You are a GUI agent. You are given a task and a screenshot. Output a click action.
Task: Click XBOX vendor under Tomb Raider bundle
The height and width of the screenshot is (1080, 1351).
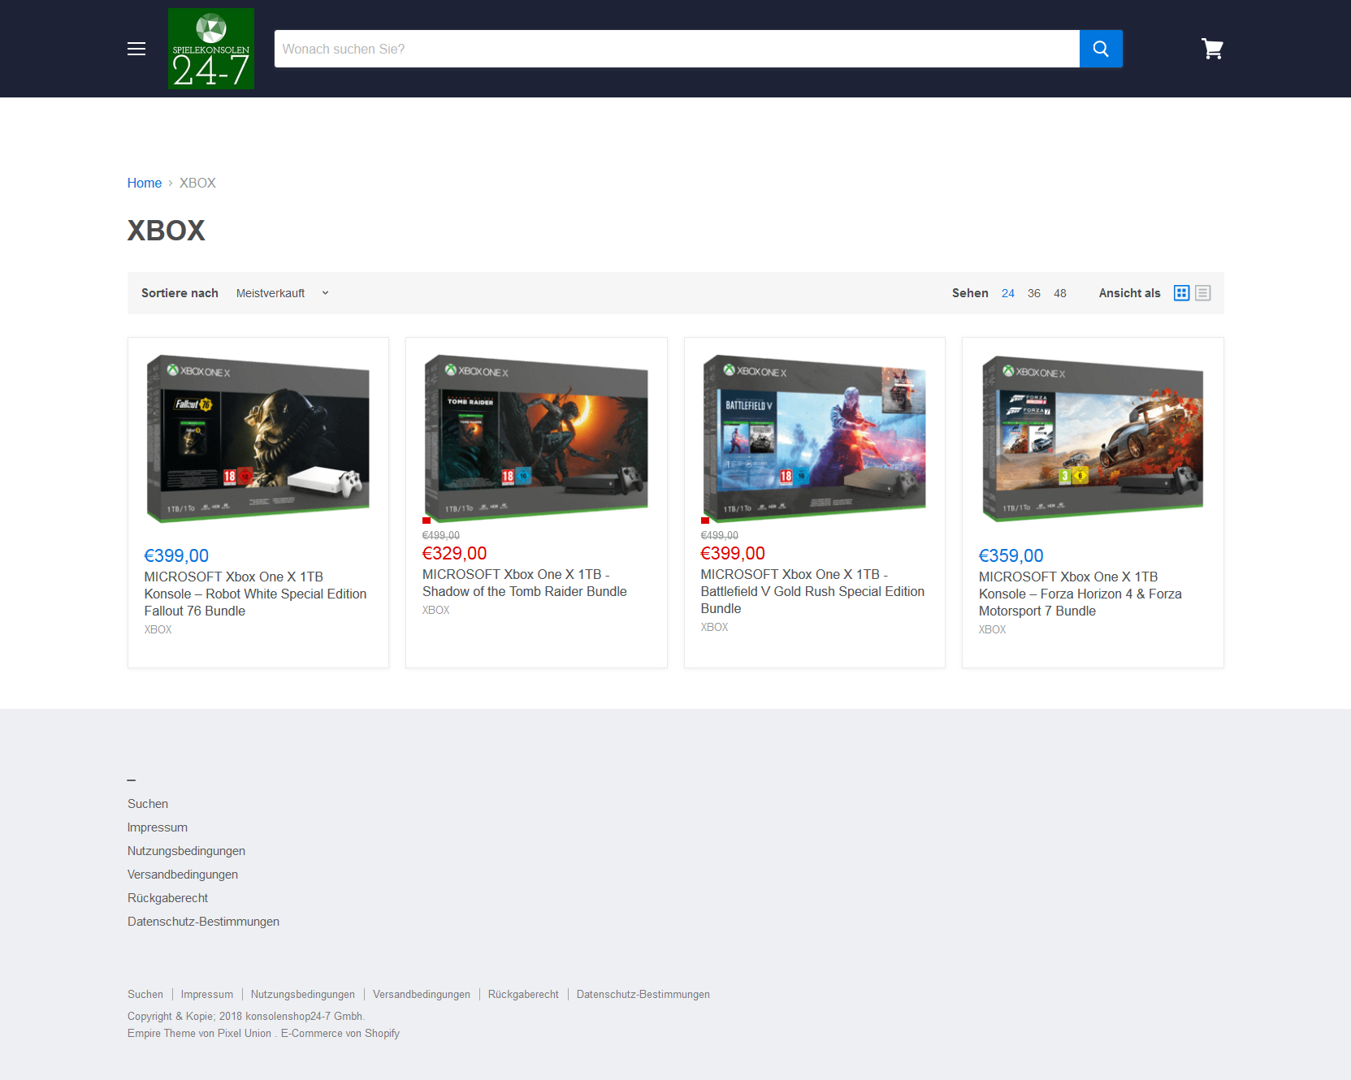point(436,610)
